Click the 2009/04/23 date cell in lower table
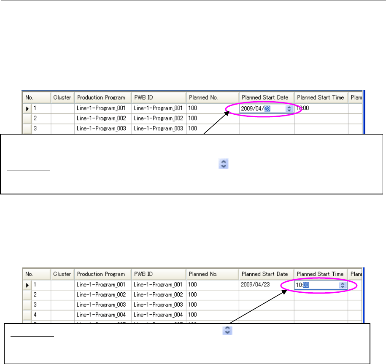Image resolution: width=386 pixels, height=364 pixels. click(x=266, y=285)
